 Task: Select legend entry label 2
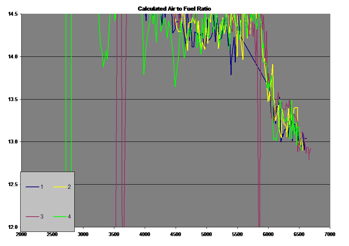coord(69,187)
